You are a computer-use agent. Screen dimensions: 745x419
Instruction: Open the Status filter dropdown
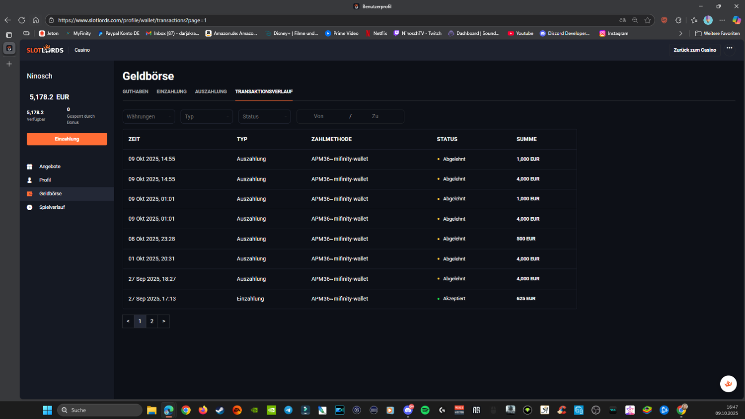pyautogui.click(x=264, y=116)
